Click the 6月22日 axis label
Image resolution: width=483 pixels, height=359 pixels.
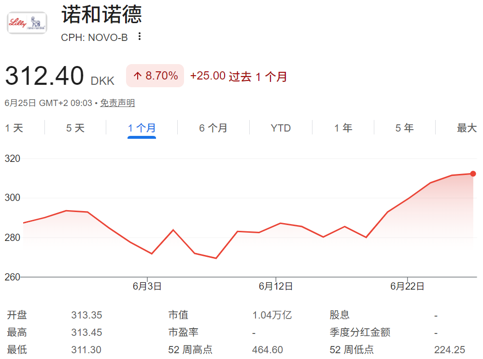click(407, 286)
